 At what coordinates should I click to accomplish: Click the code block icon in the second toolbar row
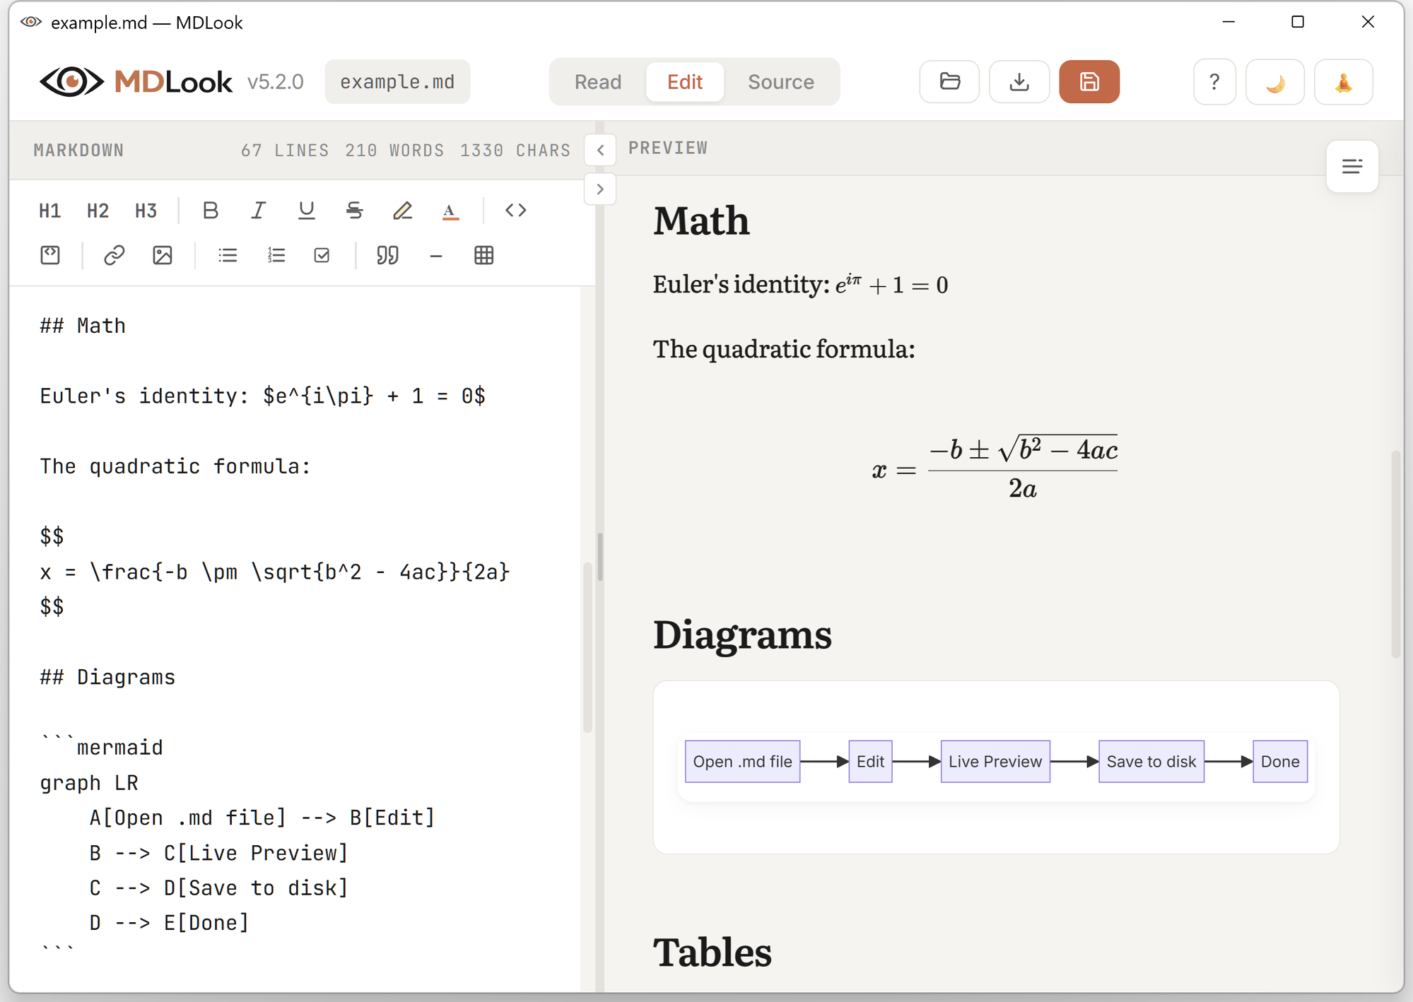click(x=50, y=255)
